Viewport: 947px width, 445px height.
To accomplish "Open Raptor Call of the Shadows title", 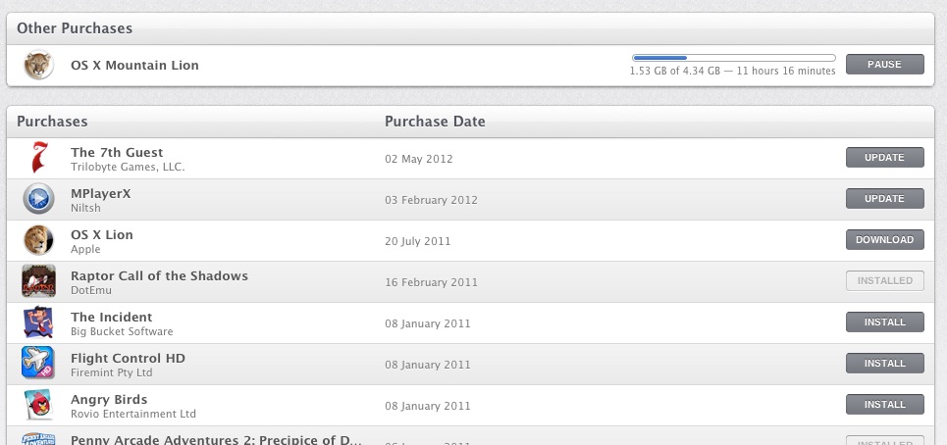I will (x=159, y=275).
